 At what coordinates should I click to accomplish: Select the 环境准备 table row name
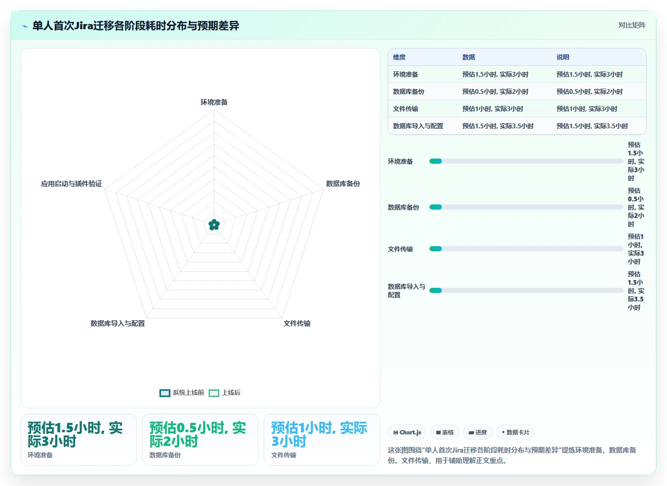pos(405,75)
